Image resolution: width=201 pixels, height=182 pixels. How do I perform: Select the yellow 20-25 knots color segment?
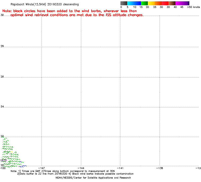click(151, 3)
